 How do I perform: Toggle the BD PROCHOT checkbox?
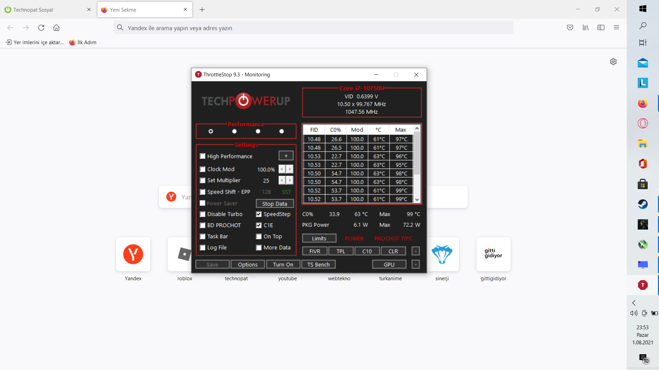click(203, 225)
